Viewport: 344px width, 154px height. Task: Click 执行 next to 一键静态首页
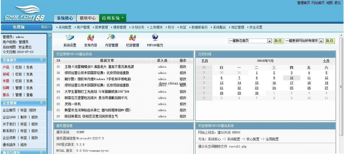pos(278,41)
